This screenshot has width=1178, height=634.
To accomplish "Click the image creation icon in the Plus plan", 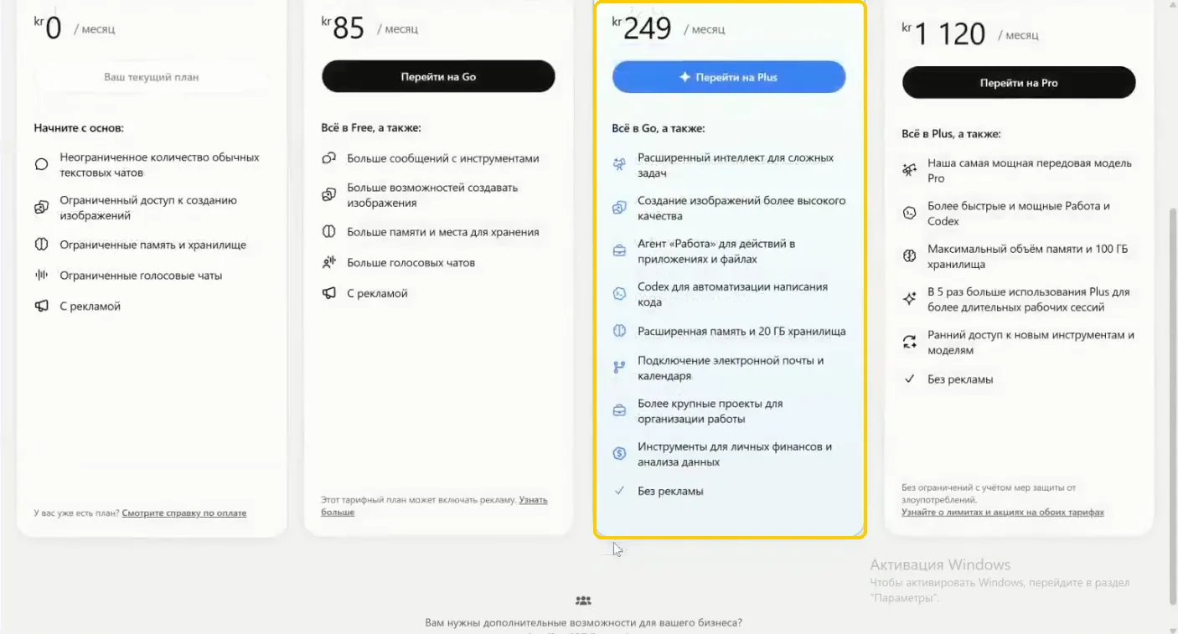I will coord(619,208).
